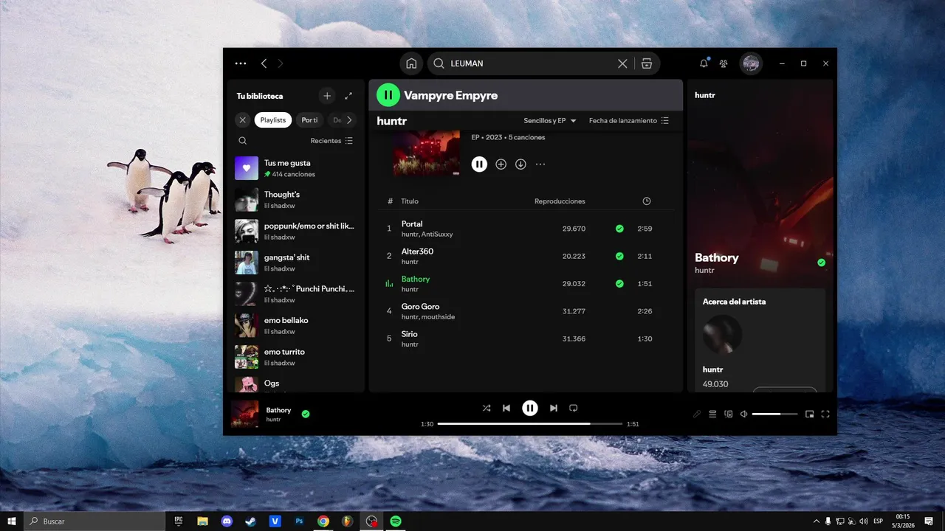
Task: Toggle saved checkmark on Bathory track row
Action: point(619,284)
